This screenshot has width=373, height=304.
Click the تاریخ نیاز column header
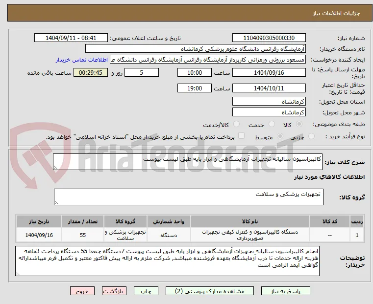click(x=39, y=221)
